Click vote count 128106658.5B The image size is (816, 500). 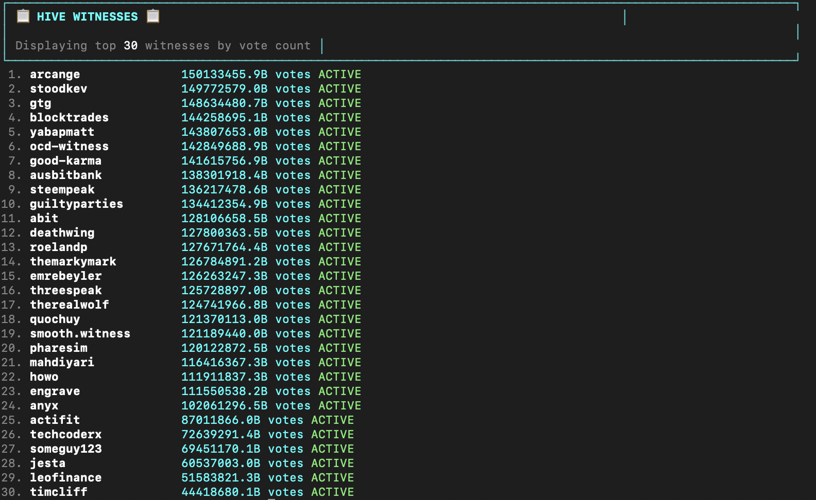point(225,219)
